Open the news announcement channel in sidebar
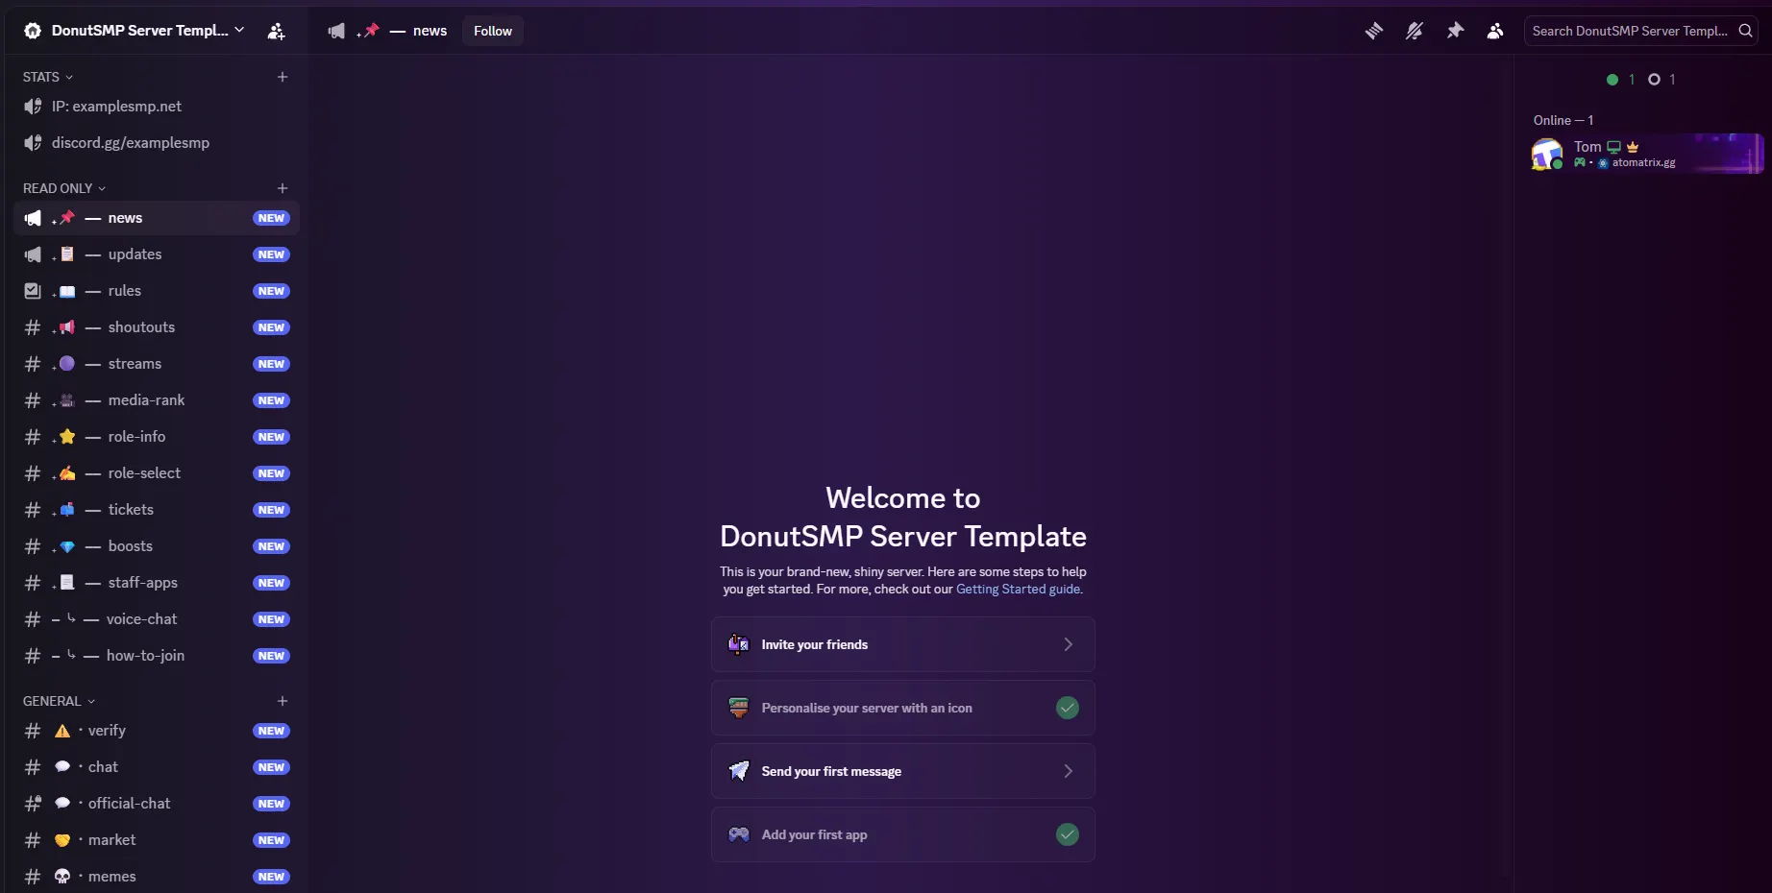This screenshot has height=893, width=1772. click(157, 218)
